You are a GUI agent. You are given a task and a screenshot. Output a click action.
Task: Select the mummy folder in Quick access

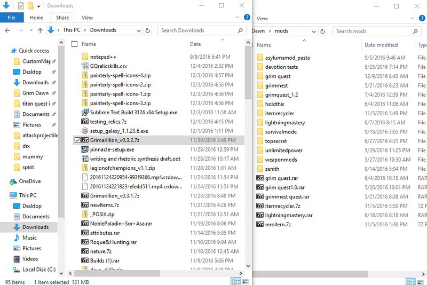28,157
